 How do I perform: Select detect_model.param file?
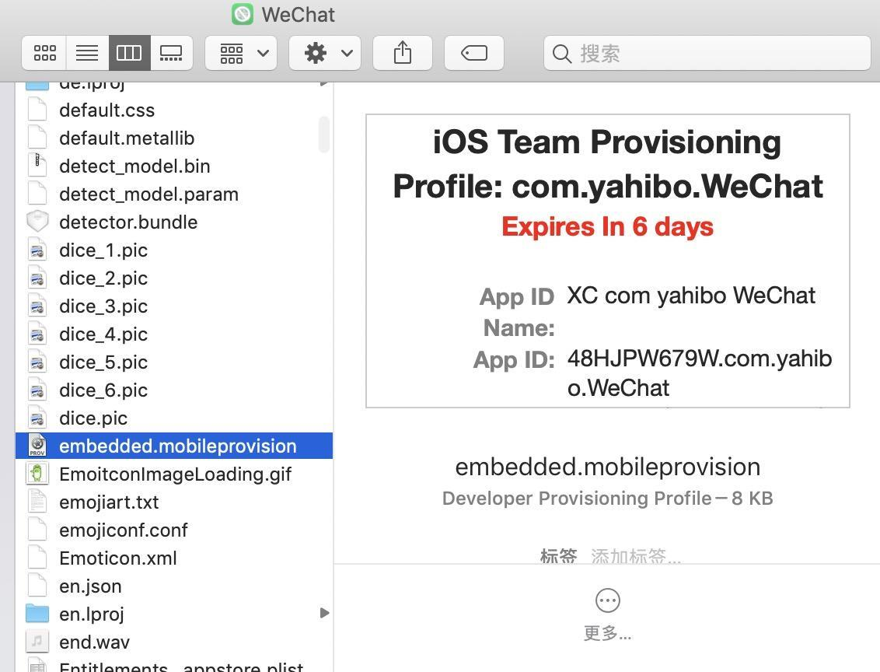click(174, 194)
